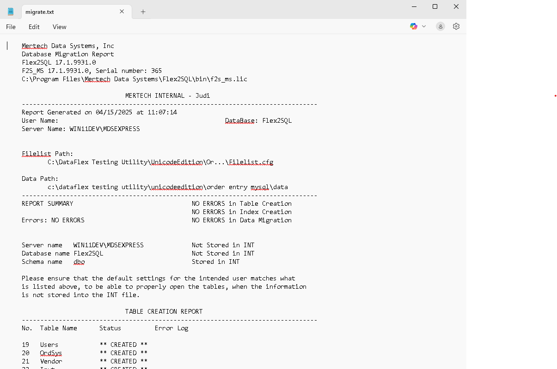Add a new tab with plus button
557x369 pixels.
pyautogui.click(x=143, y=12)
